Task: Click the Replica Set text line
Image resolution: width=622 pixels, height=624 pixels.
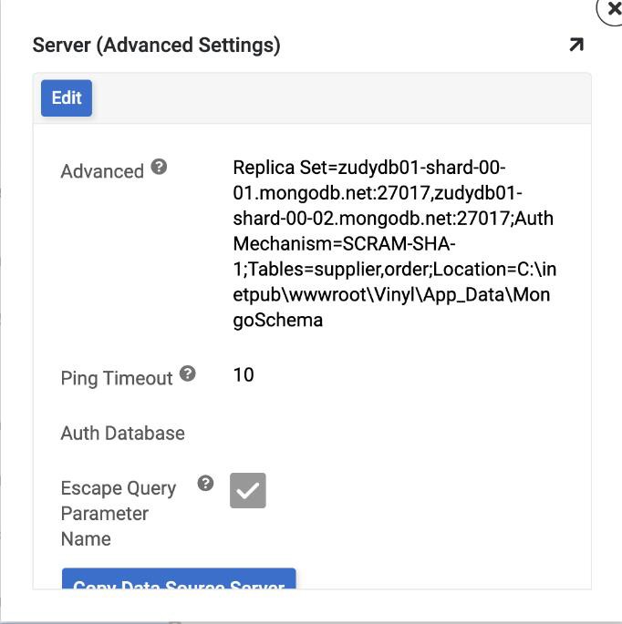Action: 368,168
